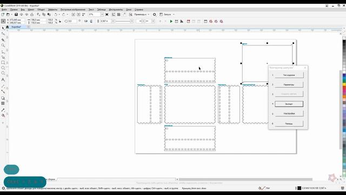346x195 pixels.
Task: Click the rotation angle input field
Action: (72, 21)
